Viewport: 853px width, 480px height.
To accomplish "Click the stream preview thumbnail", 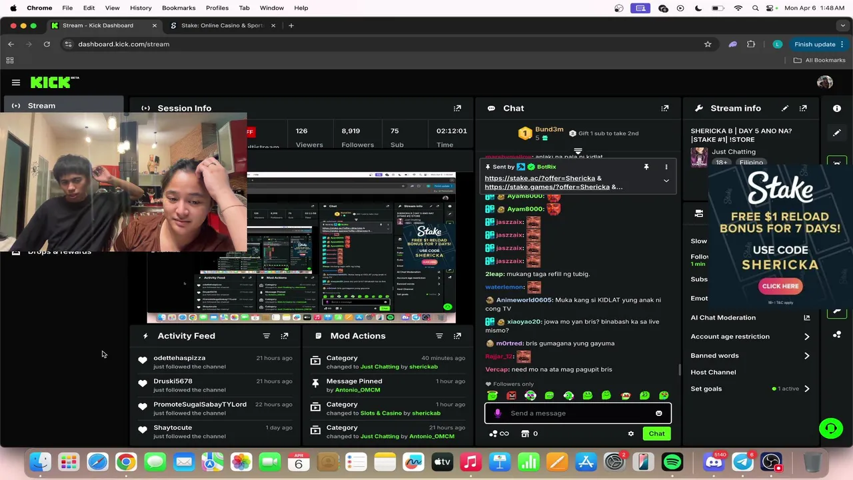I will [301, 247].
